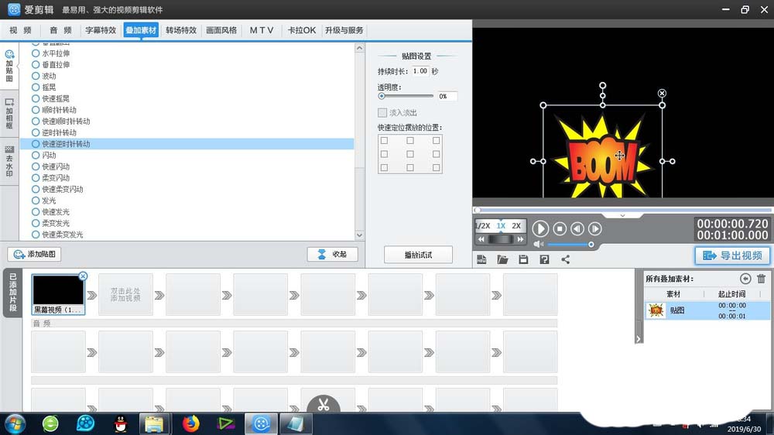774x435 pixels.
Task: Click the 双击此处添加视频 placeholder slot
Action: tap(125, 295)
